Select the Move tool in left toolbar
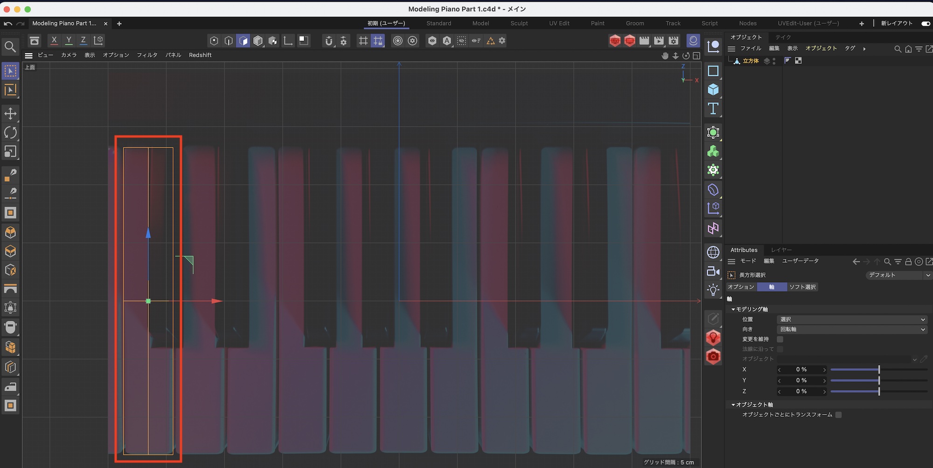Viewport: 933px width, 468px height. pyautogui.click(x=10, y=113)
